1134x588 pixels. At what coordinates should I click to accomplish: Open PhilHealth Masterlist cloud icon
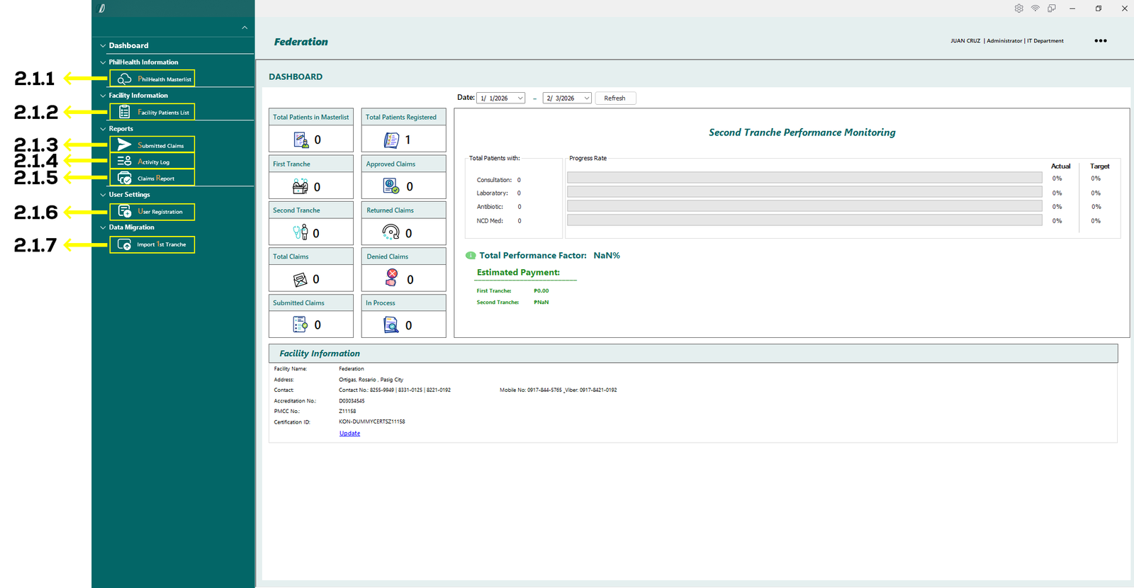coord(125,79)
